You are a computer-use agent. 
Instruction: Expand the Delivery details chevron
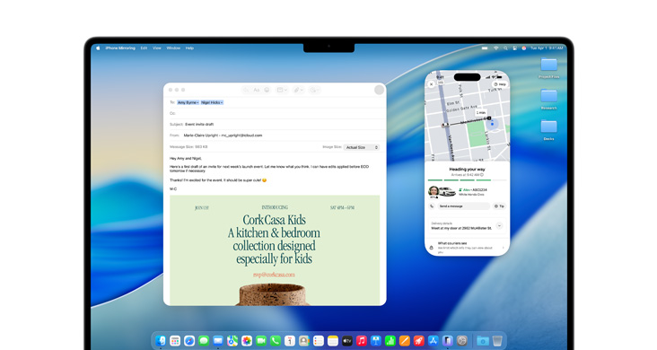tap(499, 225)
